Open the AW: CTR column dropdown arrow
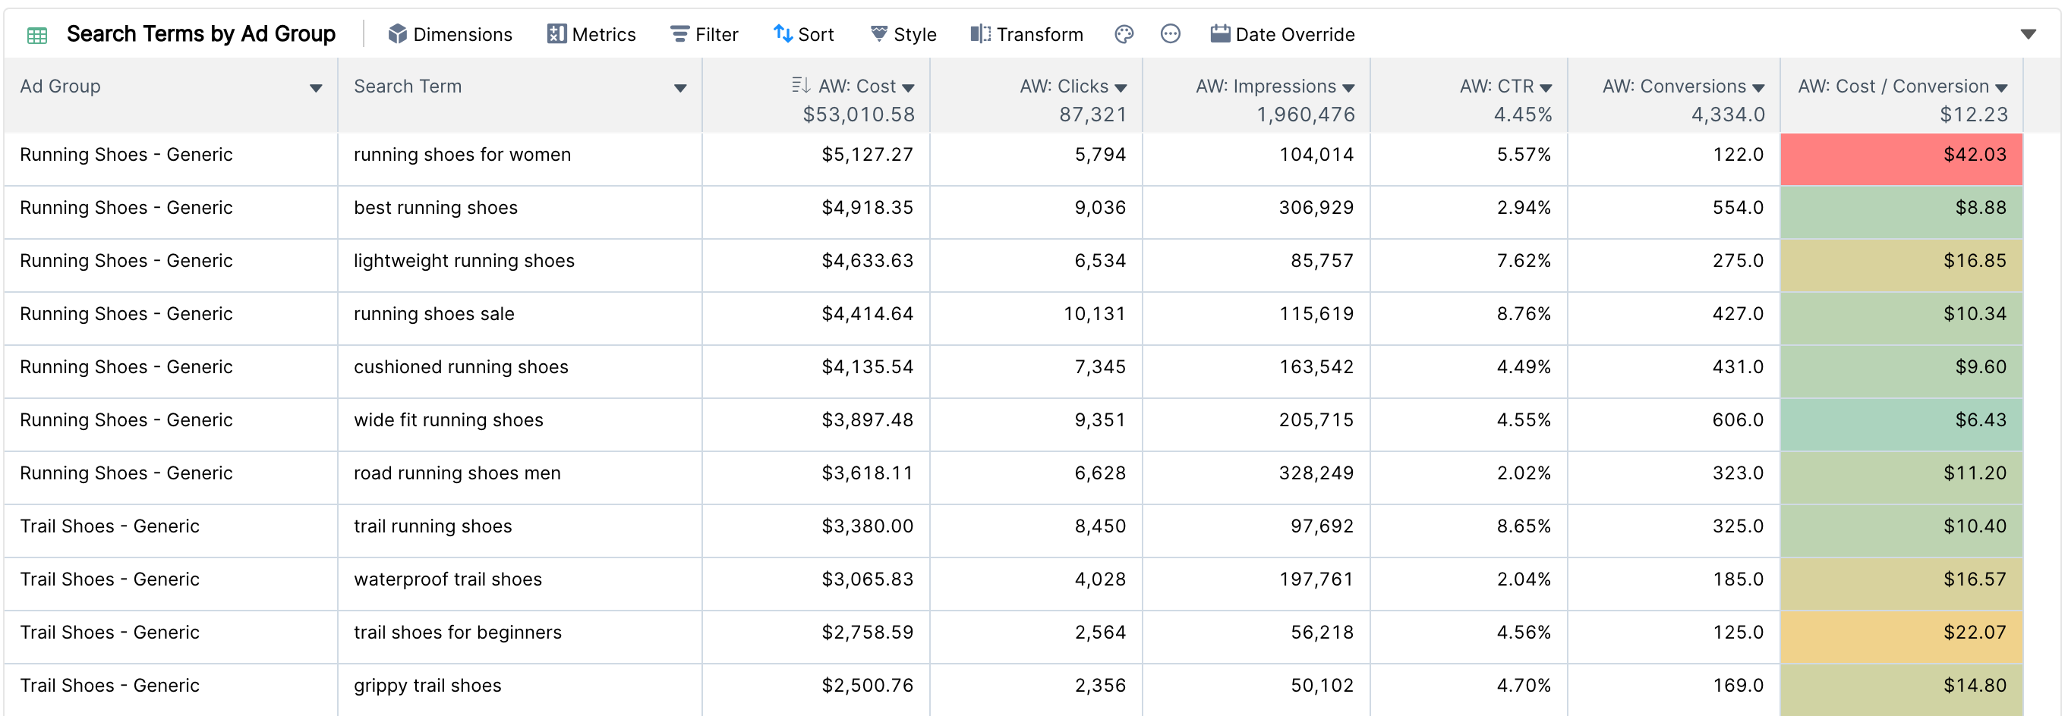The height and width of the screenshot is (716, 2068). coord(1546,88)
